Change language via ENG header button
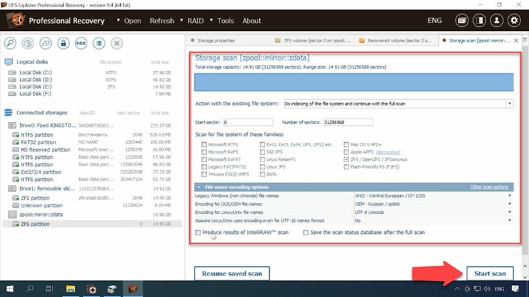529x297 pixels. click(x=434, y=21)
